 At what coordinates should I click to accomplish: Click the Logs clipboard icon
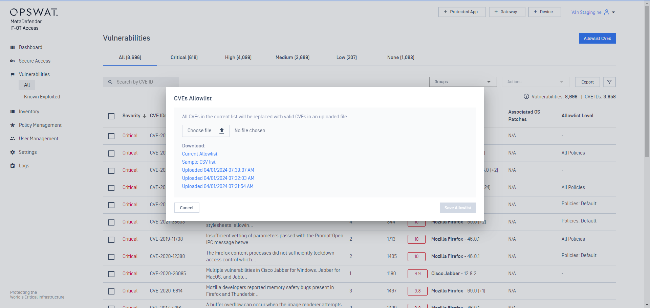13,166
